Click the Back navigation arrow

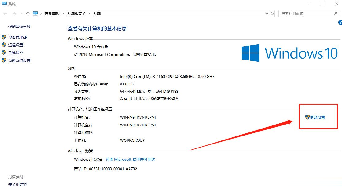(5, 14)
